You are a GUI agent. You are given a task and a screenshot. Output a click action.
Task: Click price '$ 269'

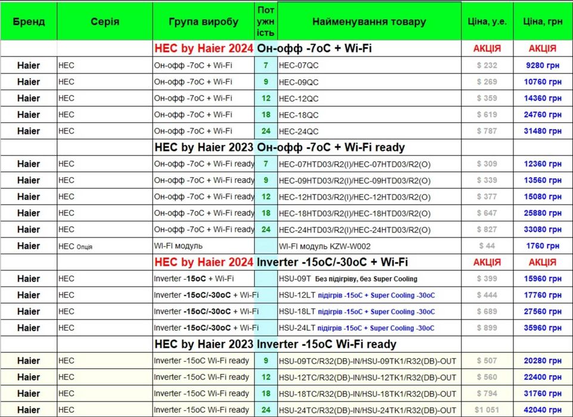(x=487, y=82)
